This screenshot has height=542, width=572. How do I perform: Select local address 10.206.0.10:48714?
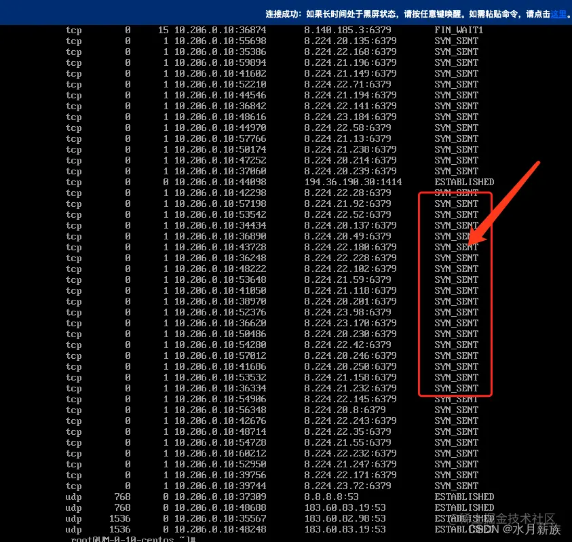coord(221,431)
